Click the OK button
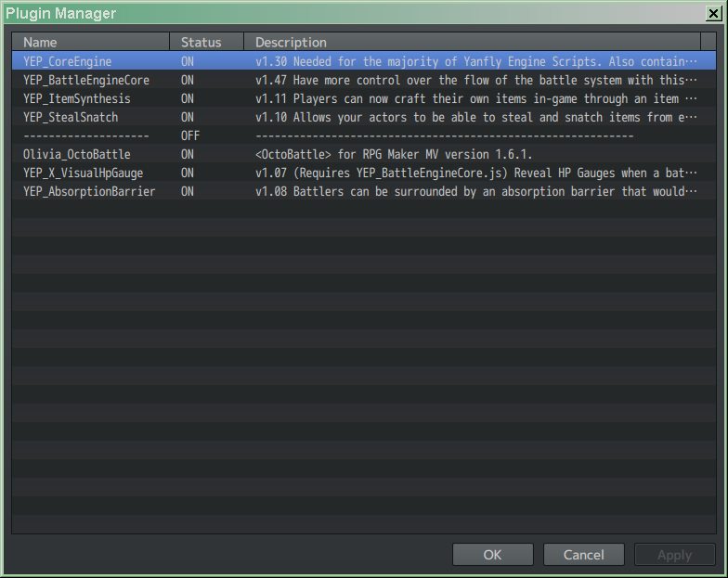728x578 pixels. click(x=492, y=555)
